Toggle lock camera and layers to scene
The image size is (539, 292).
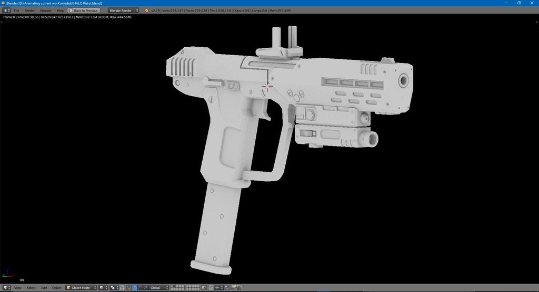tap(204, 288)
